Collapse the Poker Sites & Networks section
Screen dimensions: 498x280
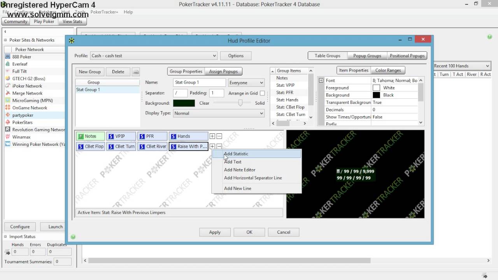(x=5, y=40)
